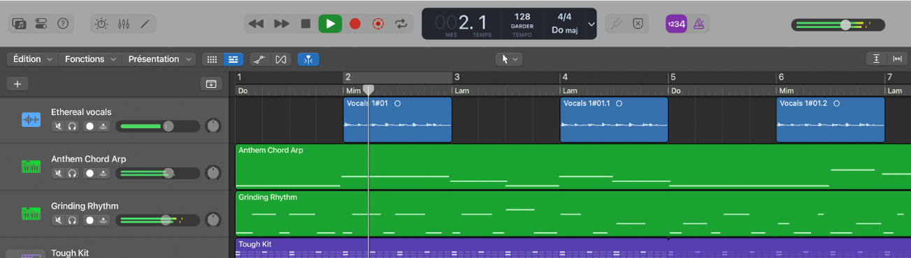This screenshot has width=911, height=258.
Task: Select the Vocals 1#01.1 audio region
Action: (x=614, y=119)
